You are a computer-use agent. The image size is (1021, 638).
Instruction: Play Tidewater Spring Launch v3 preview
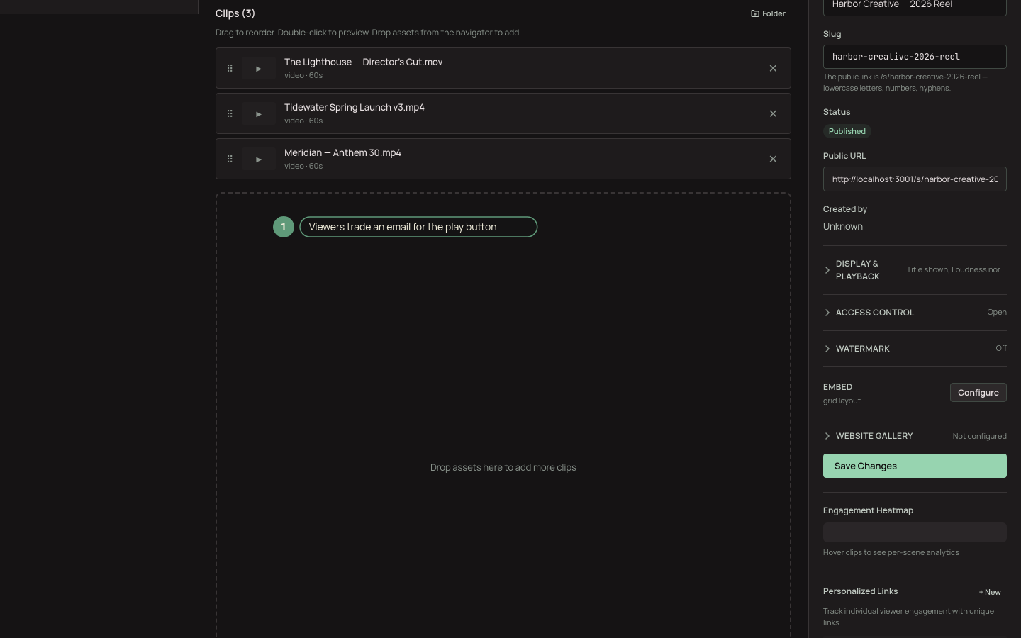pos(259,114)
